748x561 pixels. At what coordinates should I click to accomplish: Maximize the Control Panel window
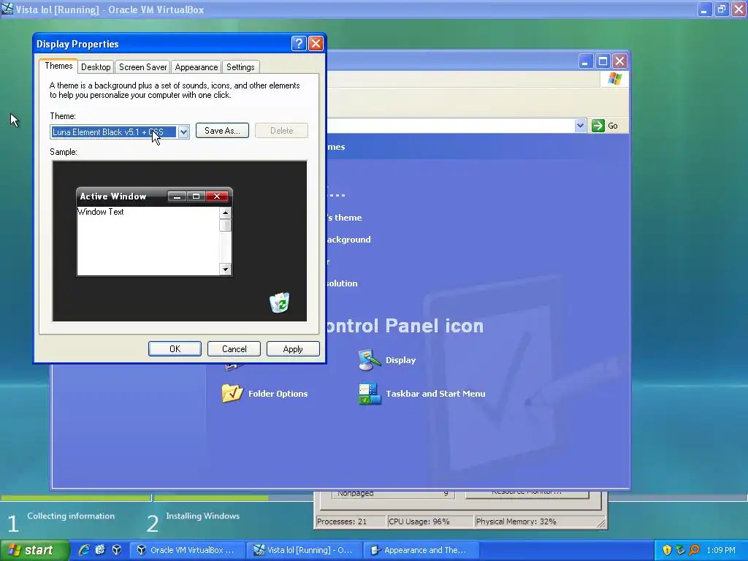[603, 61]
